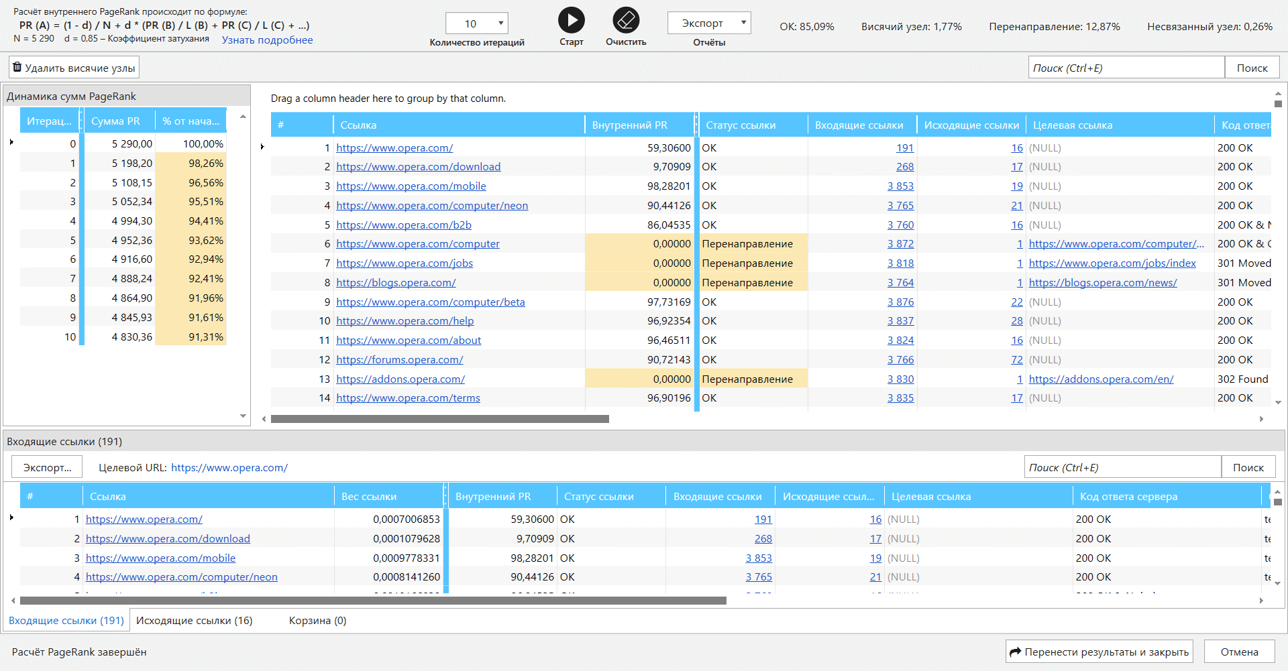Select server code 302 Found
This screenshot has width=1288, height=671.
[x=1242, y=379]
